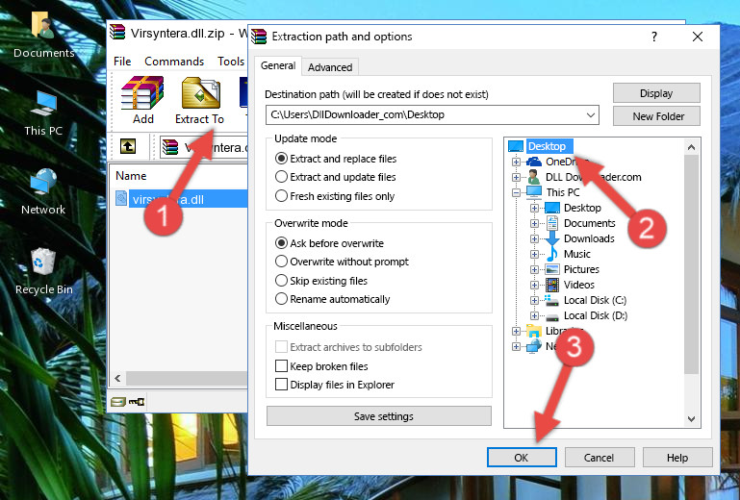
Task: Click the key password icon in status bar
Action: click(137, 401)
